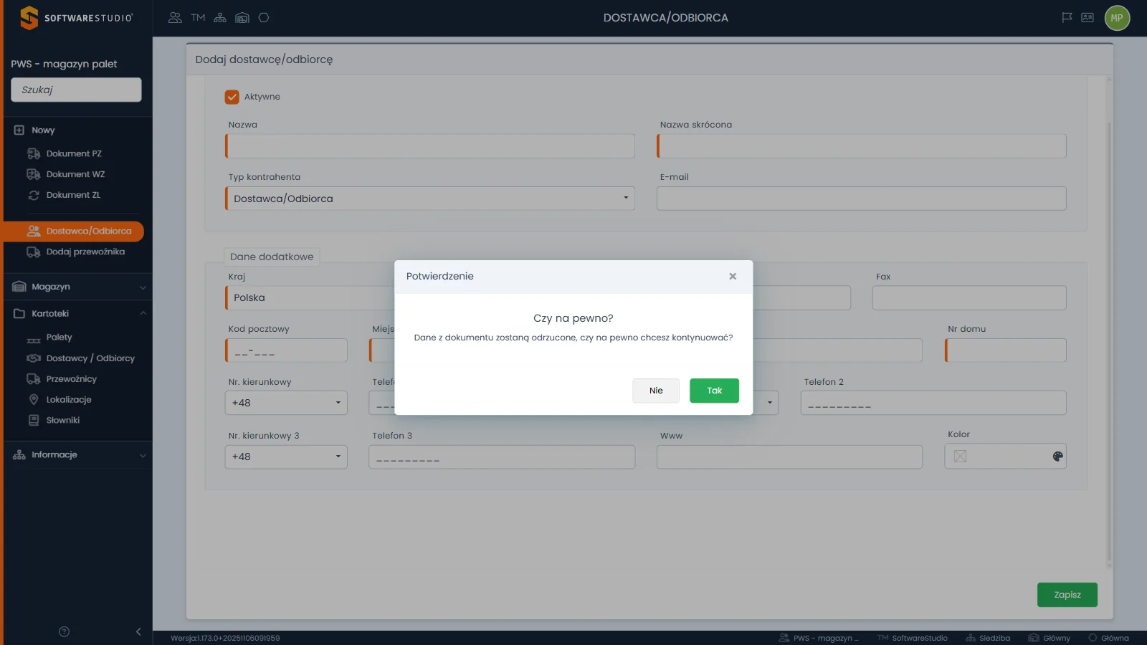Select Dodaj przewoźnika in sidebar
Screen dimensions: 1147x645
[85, 252]
